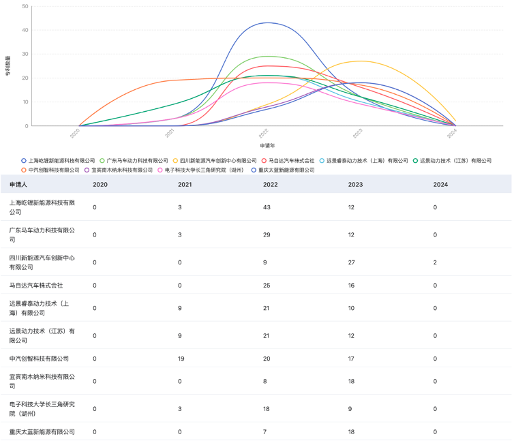Viewport: 514px width, 443px height.
Task: Click value 7 in 重庆太蓝新能源 row
Action: pos(264,432)
